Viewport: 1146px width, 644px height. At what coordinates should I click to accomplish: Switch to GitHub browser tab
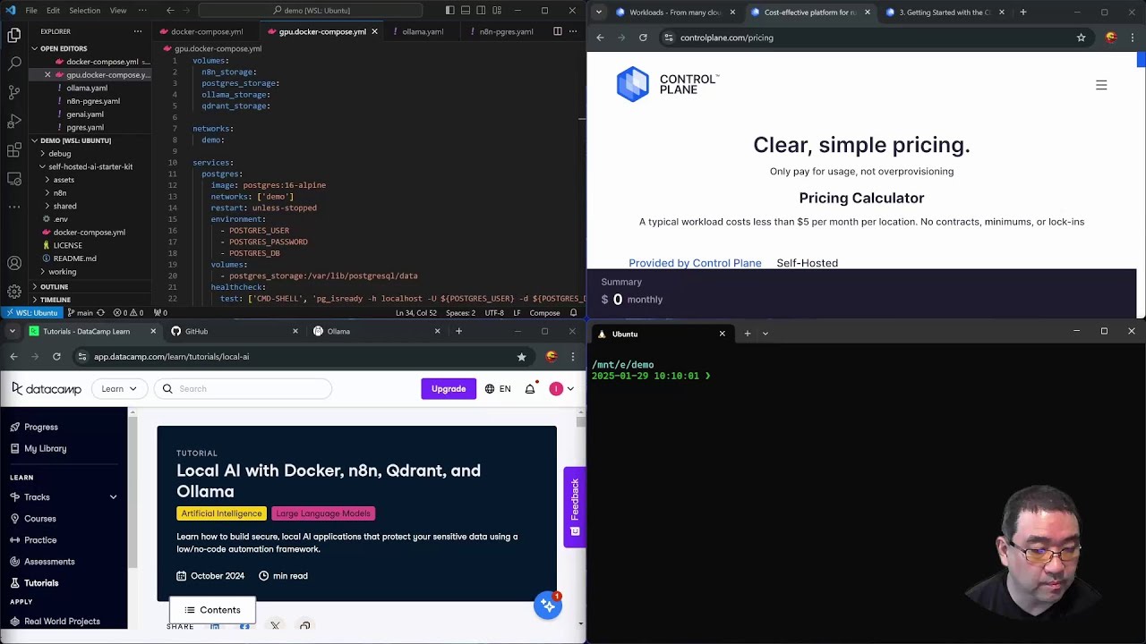(x=196, y=332)
